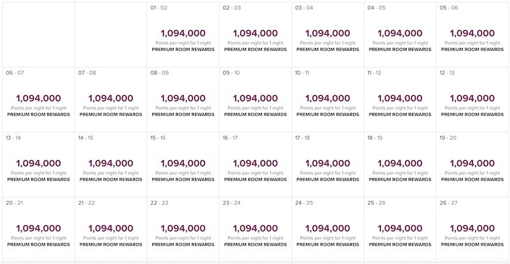This screenshot has width=510, height=264.
Task: Open the 06 - 07 date cell
Action: (38, 99)
